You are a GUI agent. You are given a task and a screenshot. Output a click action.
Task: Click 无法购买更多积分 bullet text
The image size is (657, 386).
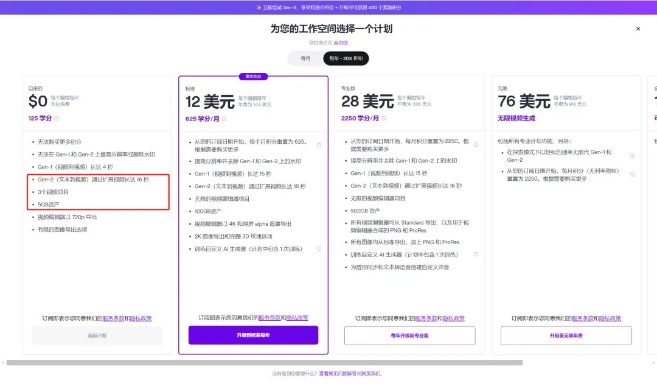pos(60,142)
